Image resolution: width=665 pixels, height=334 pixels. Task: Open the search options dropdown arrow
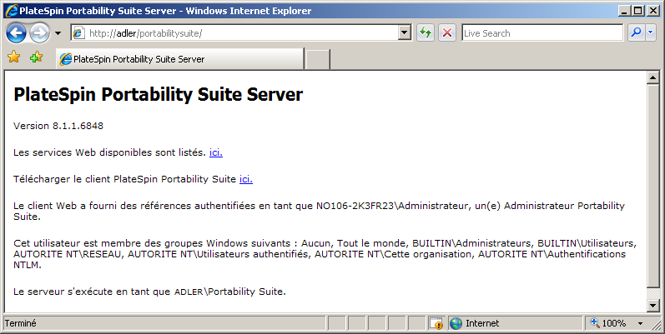[x=650, y=33]
